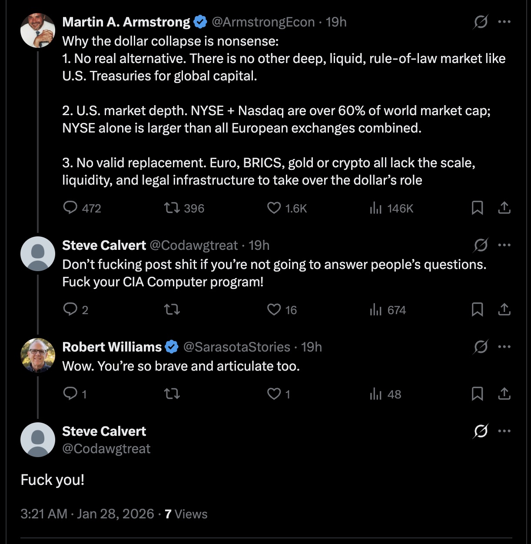This screenshot has width=531, height=544.
Task: Bookmark Robert Williams' reply
Action: [477, 394]
